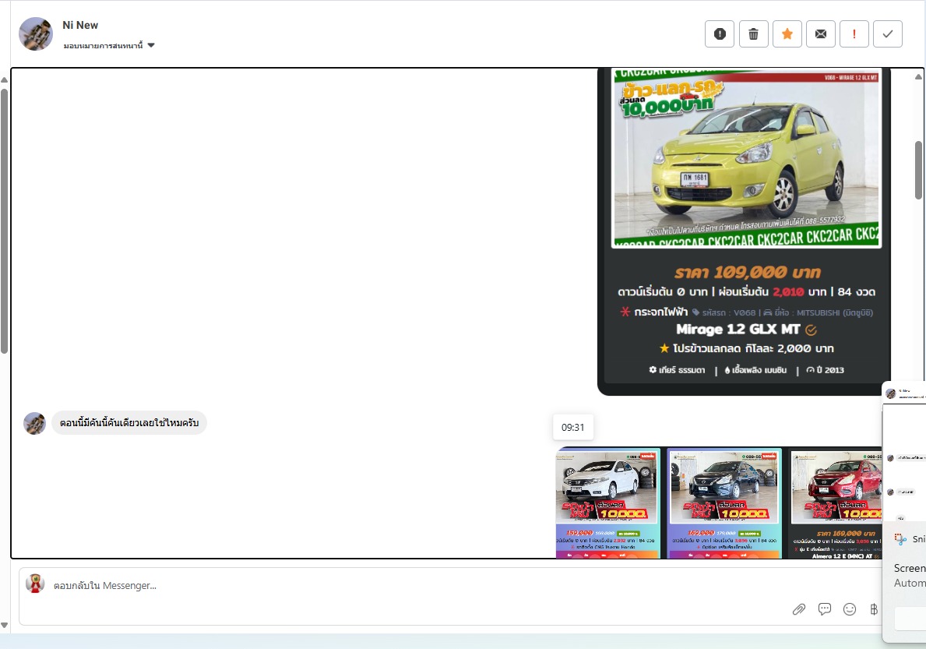Click the chat panel vertical scrollbar
The width and height of the screenshot is (926, 649).
tap(918, 171)
